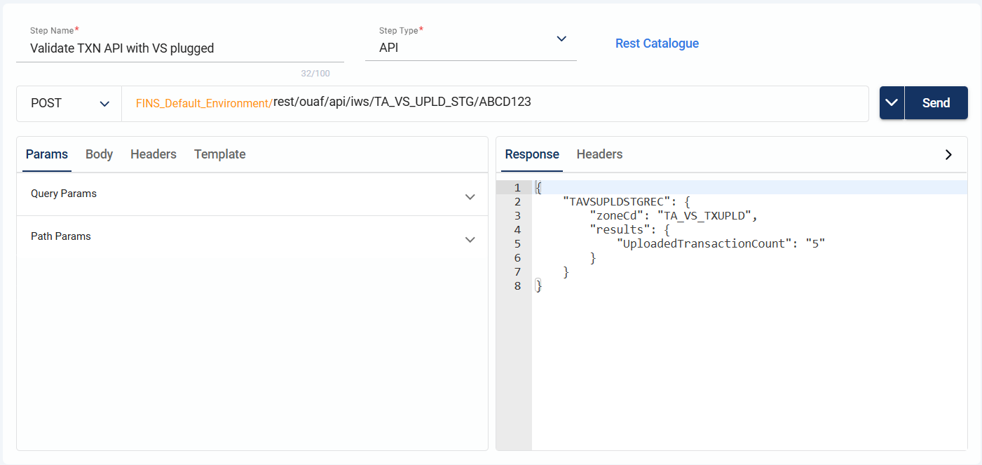Select the Params tab
Image resolution: width=982 pixels, height=465 pixels.
coord(46,154)
